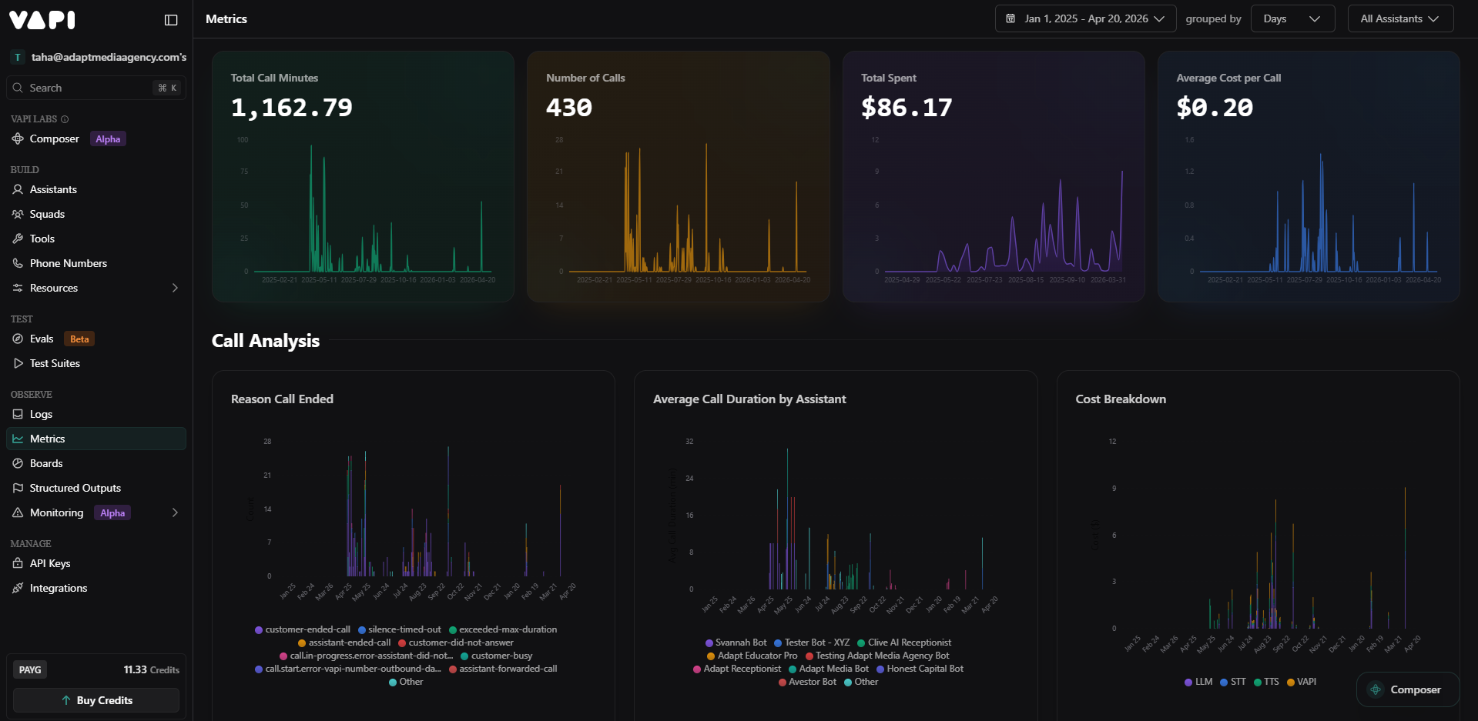Toggle the VAPI cost legend entry
This screenshot has height=721, width=1478.
tap(1302, 682)
